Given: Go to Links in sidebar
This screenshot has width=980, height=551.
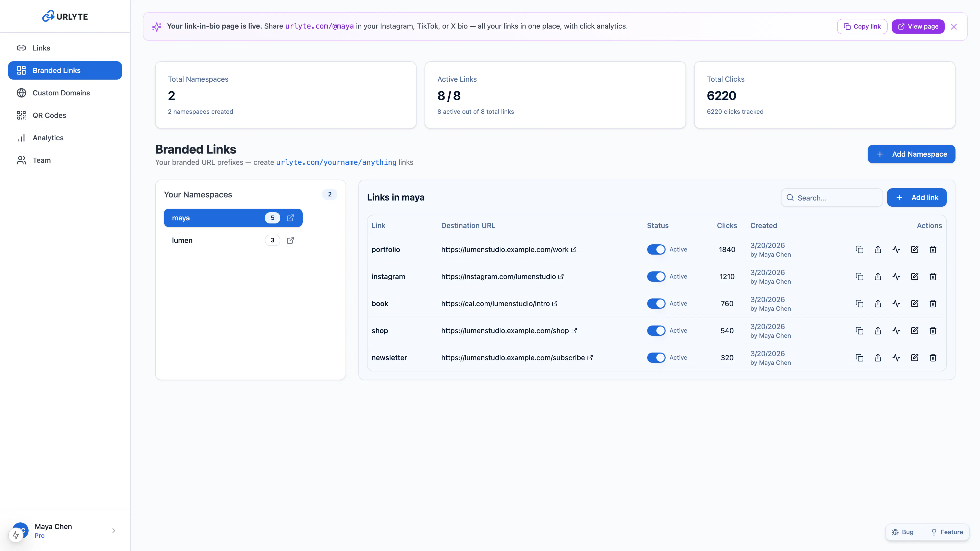Looking at the screenshot, I should [65, 48].
